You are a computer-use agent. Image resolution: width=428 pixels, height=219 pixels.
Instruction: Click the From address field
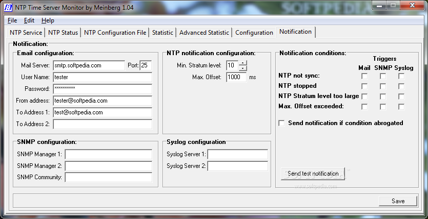click(x=103, y=101)
